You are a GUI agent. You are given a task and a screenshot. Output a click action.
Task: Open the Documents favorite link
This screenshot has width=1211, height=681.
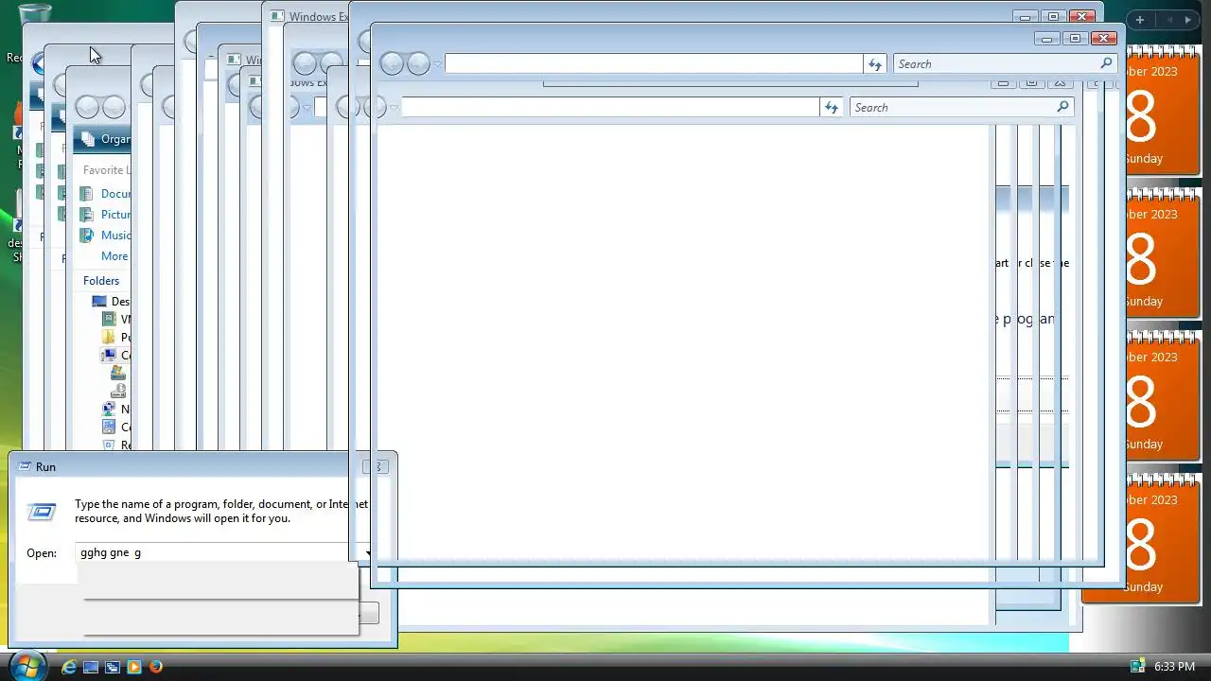(x=105, y=194)
